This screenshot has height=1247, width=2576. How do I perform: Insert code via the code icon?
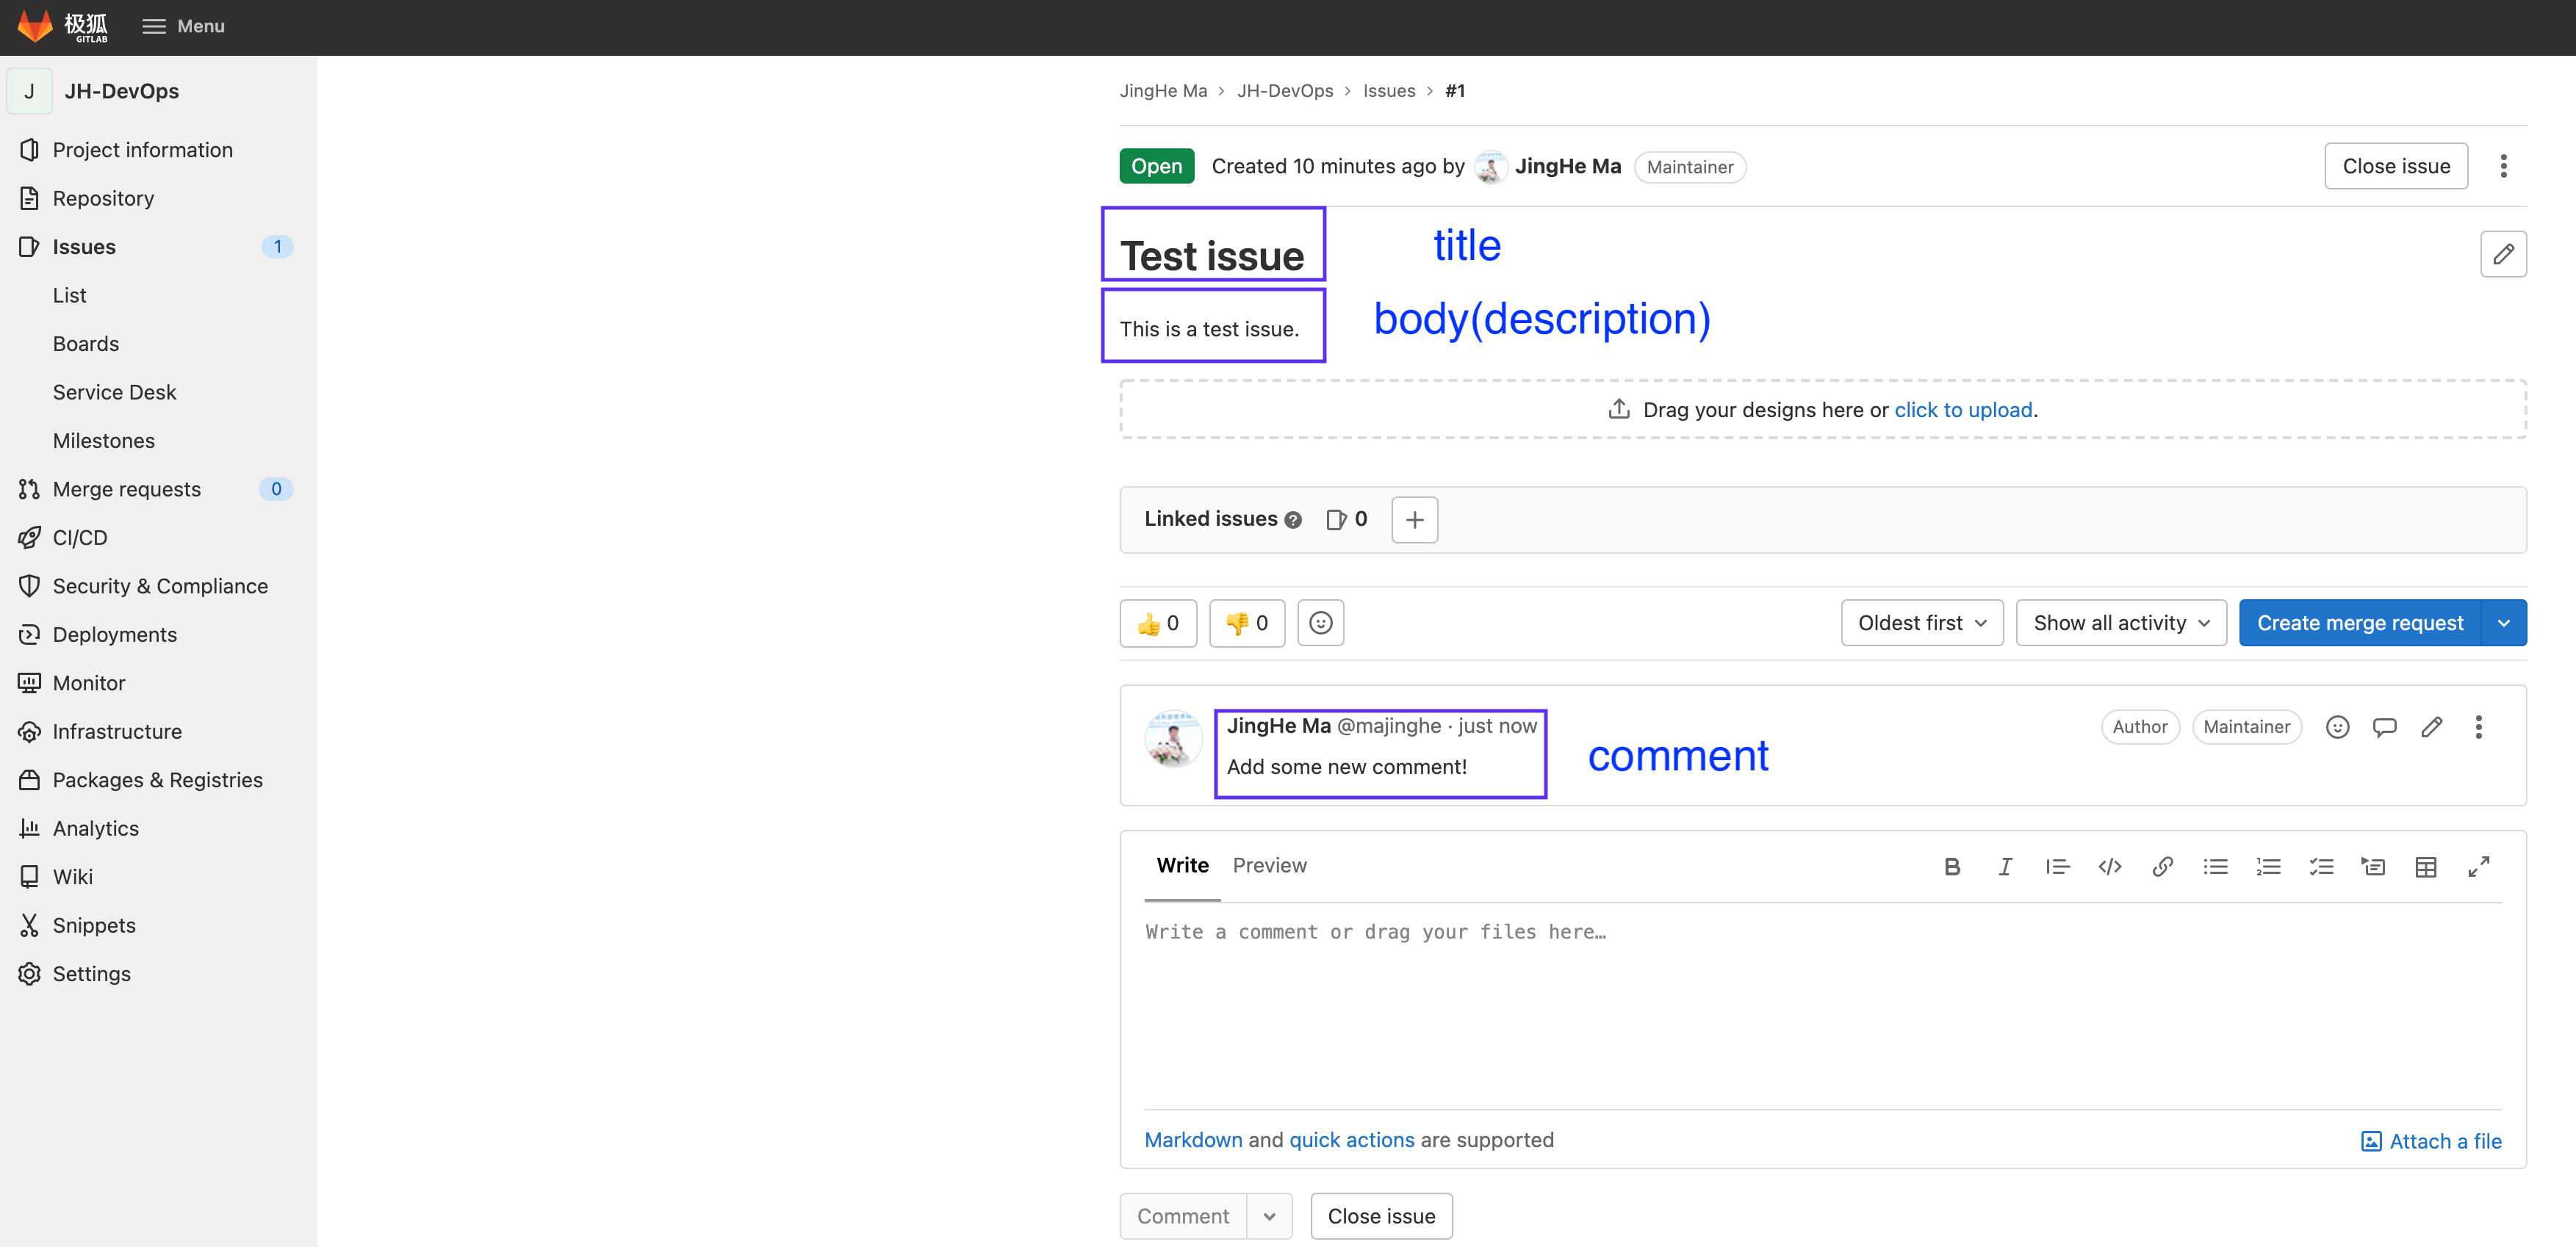(2109, 867)
